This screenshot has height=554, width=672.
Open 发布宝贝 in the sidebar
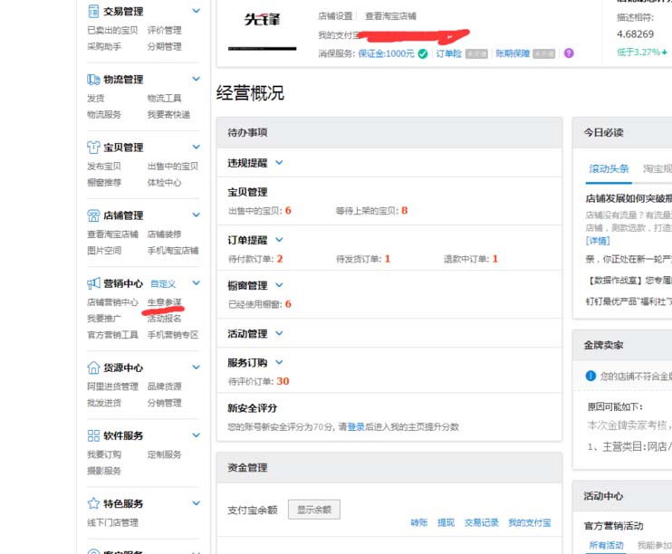coord(104,167)
